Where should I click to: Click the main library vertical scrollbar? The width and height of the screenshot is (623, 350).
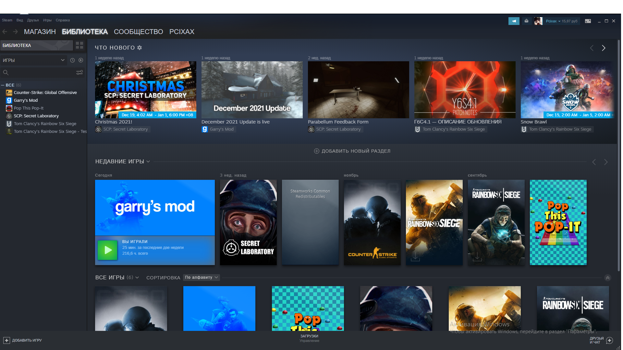pos(619,156)
